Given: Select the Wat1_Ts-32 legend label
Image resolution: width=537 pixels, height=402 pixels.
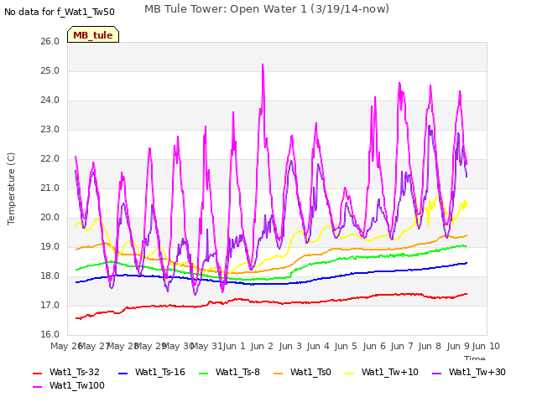Looking at the screenshot, I should (x=75, y=372).
